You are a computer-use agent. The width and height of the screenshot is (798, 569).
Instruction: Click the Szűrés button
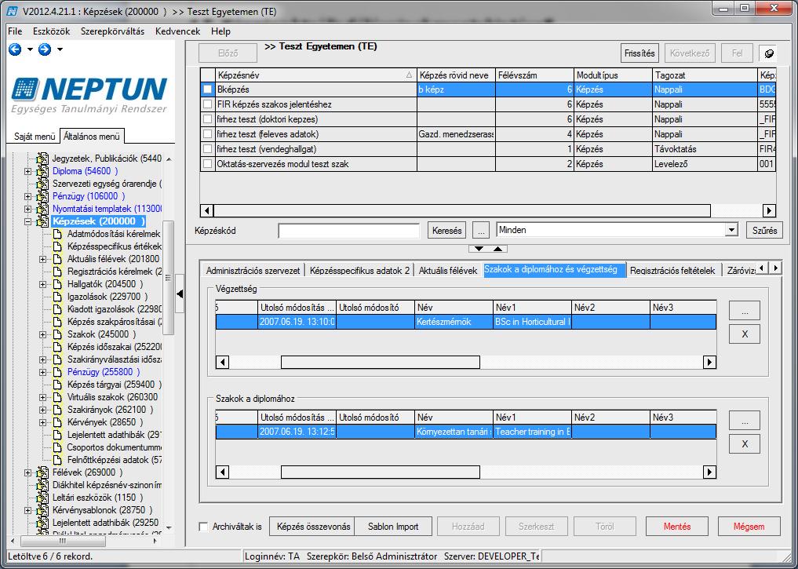click(x=764, y=231)
